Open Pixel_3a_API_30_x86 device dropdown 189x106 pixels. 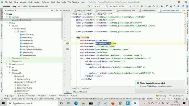[x=116, y=6]
